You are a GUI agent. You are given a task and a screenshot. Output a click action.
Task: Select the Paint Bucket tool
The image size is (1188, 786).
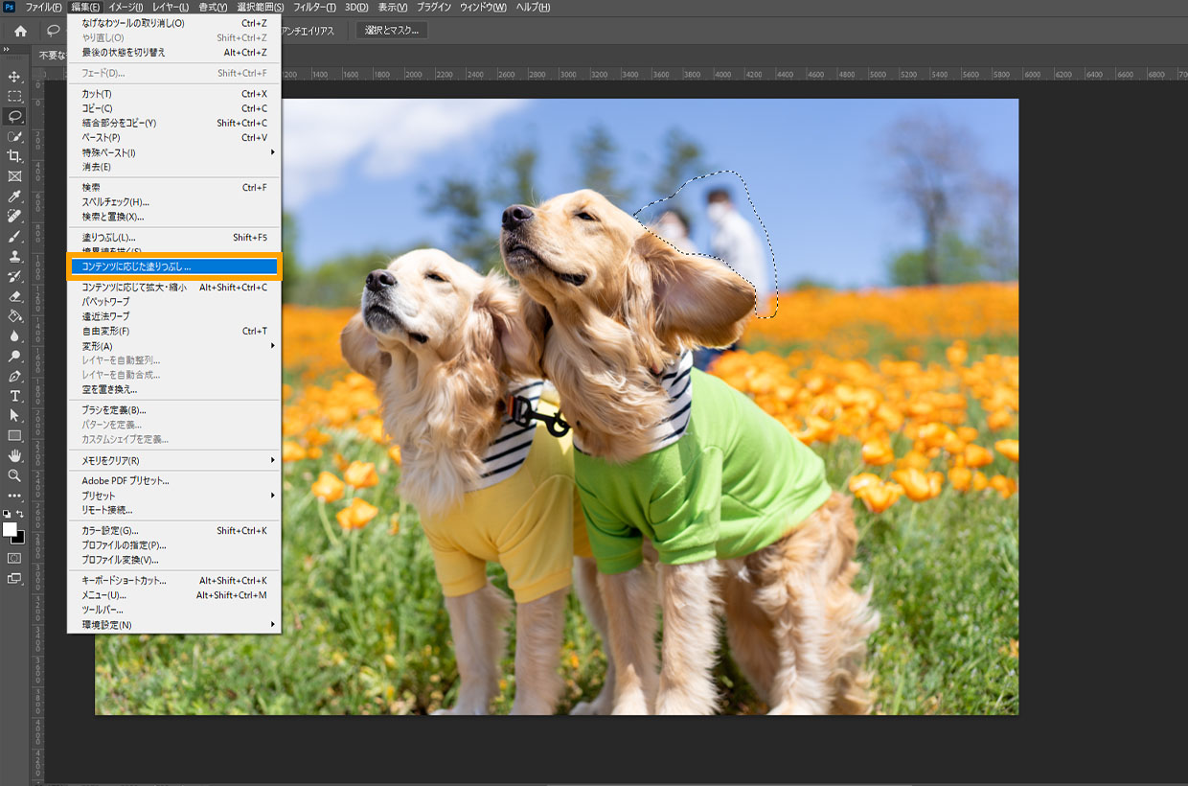(x=14, y=315)
